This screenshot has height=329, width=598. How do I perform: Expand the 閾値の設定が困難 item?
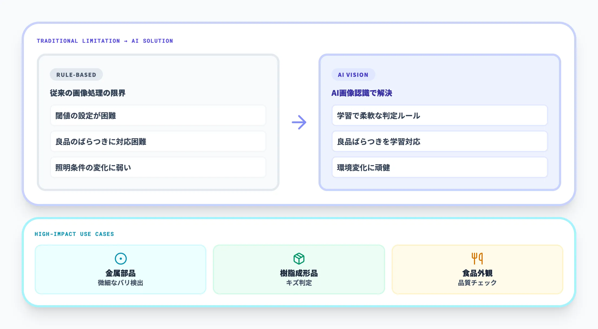click(158, 116)
